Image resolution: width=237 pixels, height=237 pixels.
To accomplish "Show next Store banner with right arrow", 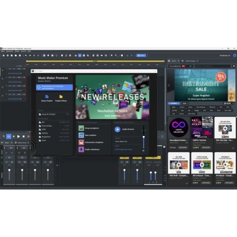I will coord(233,85).
